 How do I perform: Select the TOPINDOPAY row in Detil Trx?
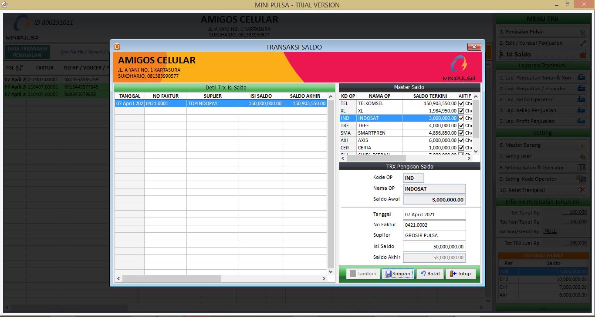pos(221,103)
